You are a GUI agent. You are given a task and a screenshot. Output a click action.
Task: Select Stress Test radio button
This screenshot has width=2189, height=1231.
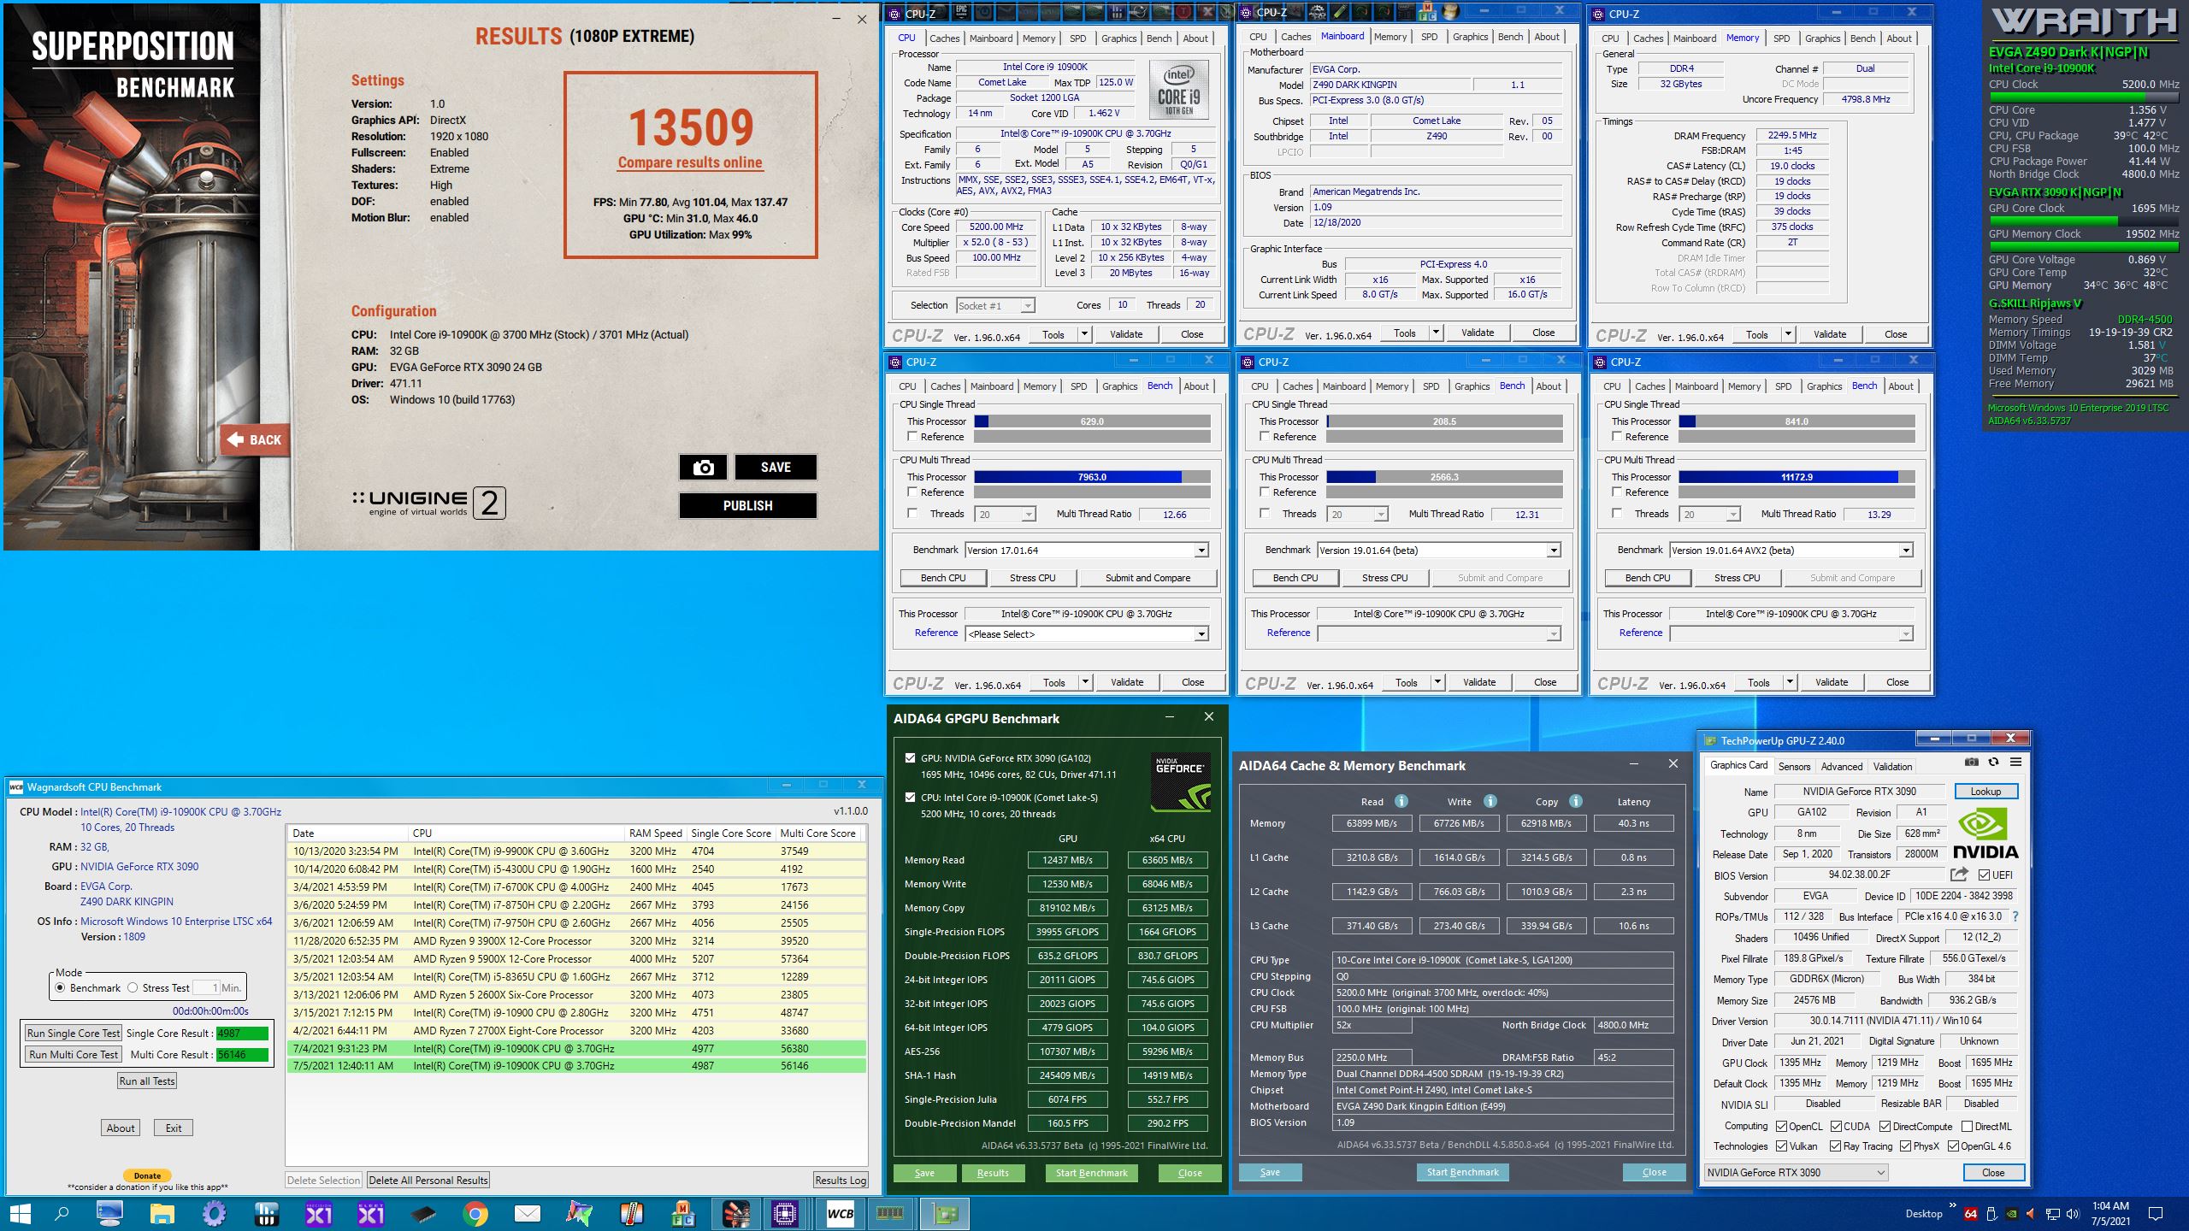[133, 987]
